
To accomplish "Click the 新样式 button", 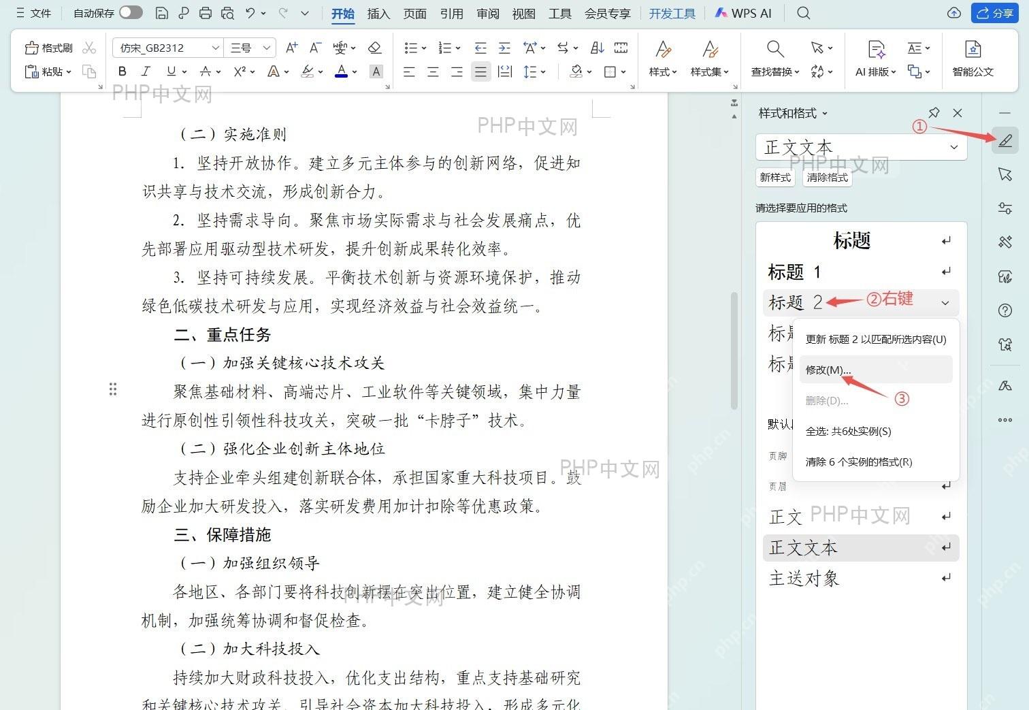I will 775,177.
